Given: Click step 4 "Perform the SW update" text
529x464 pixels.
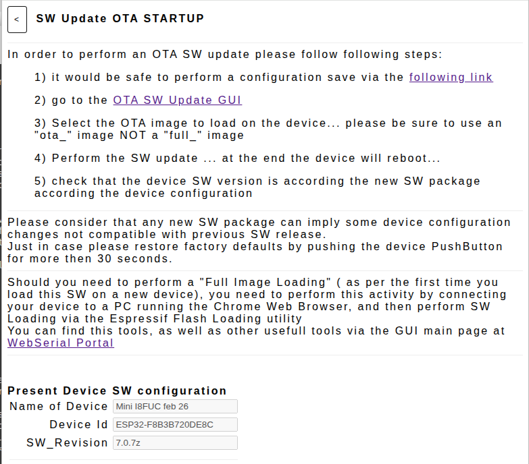Looking at the screenshot, I should click(236, 159).
